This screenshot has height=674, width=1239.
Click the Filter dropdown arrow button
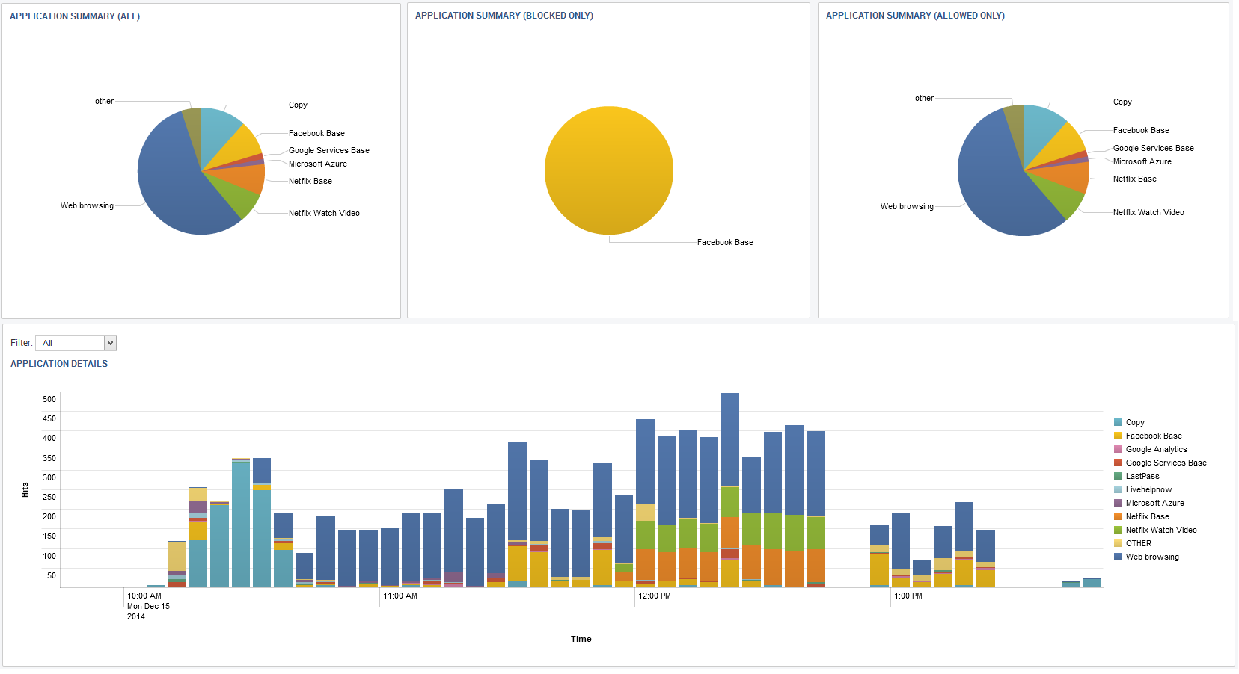(x=109, y=342)
